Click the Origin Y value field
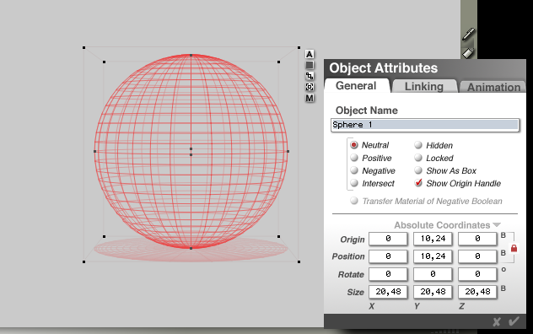 pos(433,239)
